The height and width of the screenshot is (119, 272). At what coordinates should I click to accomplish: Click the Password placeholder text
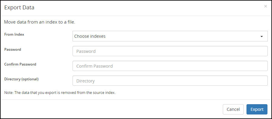coord(86,51)
